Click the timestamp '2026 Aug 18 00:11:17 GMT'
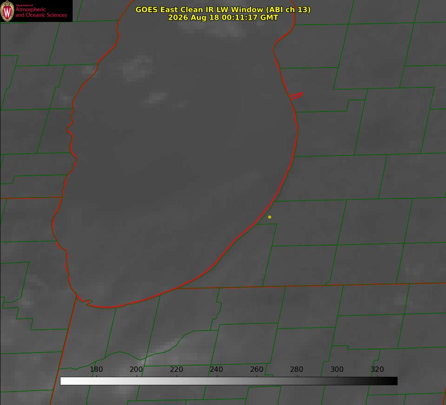This screenshot has height=405, width=446. 223,17
